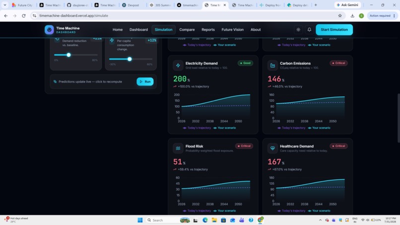
Task: Open a new browser tab
Action: pyautogui.click(x=316, y=5)
